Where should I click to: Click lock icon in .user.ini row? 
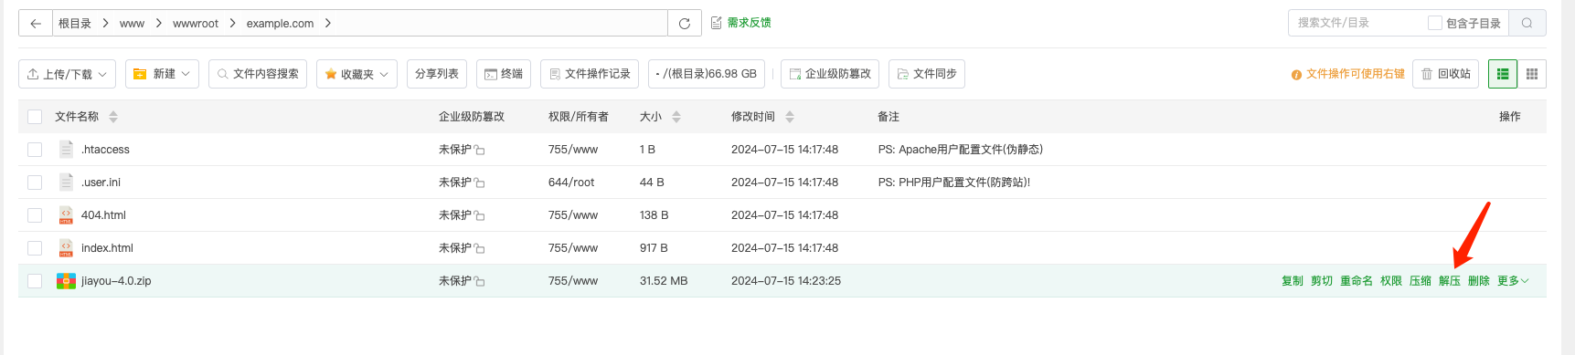(480, 183)
